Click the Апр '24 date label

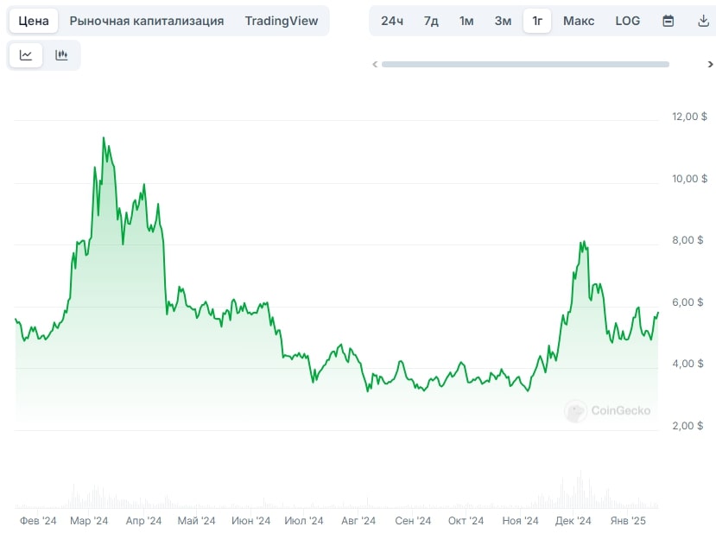144,521
